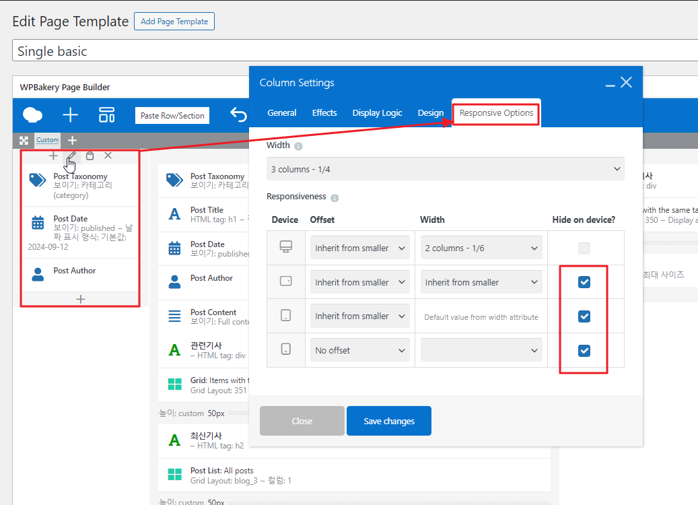Click the Post Title letter A icon
Screen dimensions: 698x505
click(x=174, y=214)
